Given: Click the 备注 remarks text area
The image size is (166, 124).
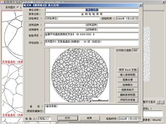Looking at the screenshot, I should pos(91,109).
